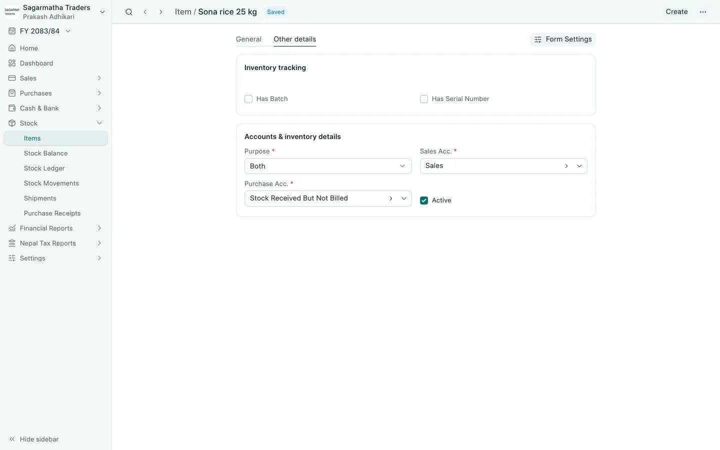Click the Sona rice 25 kg title
The height and width of the screenshot is (450, 720).
point(227,12)
